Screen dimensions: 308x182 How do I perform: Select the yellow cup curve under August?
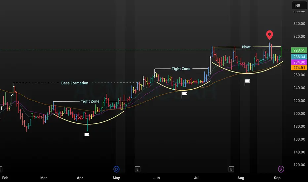248,73
